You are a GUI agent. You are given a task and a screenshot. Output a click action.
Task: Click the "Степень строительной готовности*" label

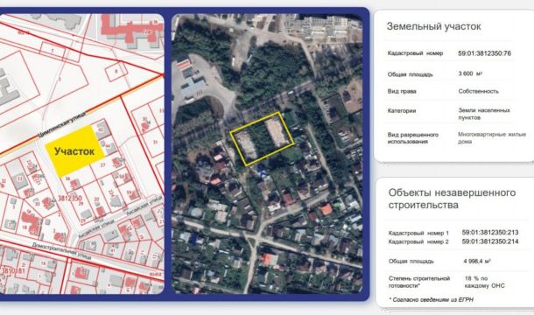tap(419, 282)
